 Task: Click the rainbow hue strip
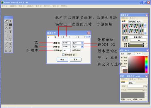(x=146, y=64)
